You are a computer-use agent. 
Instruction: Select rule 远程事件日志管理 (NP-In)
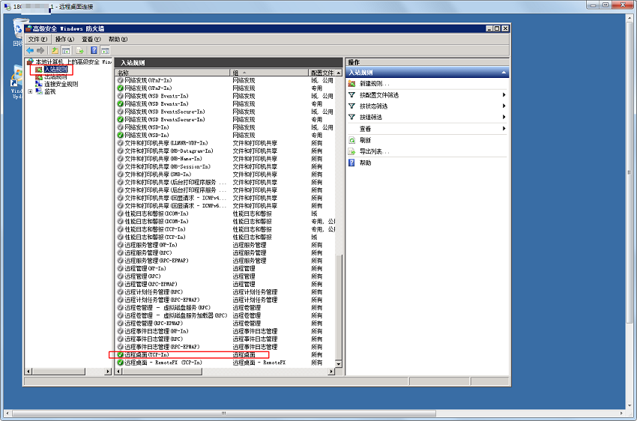tap(157, 331)
